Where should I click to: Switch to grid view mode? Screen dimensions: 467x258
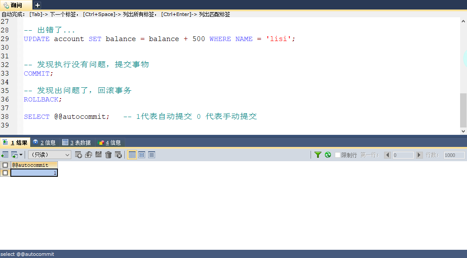[132, 155]
